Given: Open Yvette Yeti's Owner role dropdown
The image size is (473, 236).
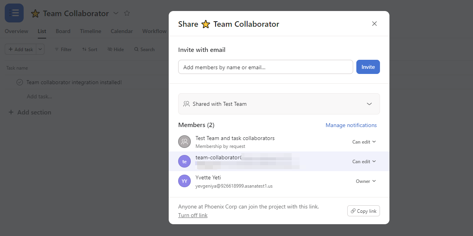Looking at the screenshot, I should (366, 181).
